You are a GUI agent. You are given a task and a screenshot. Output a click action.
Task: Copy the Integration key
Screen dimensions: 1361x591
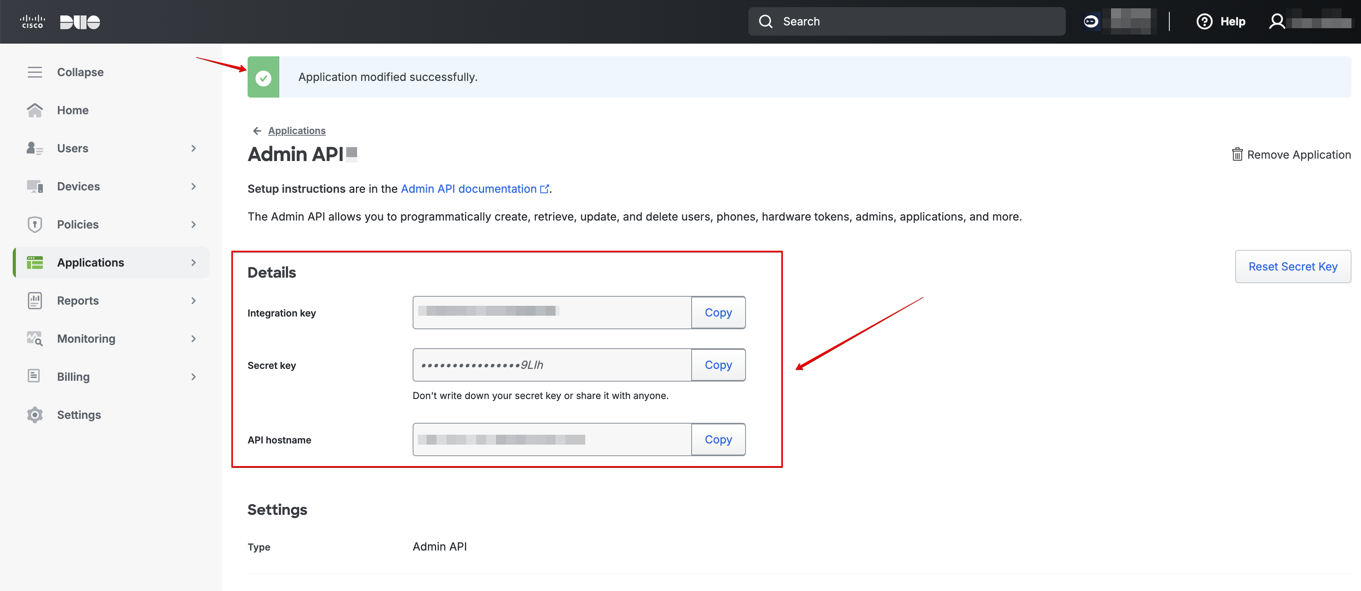718,313
